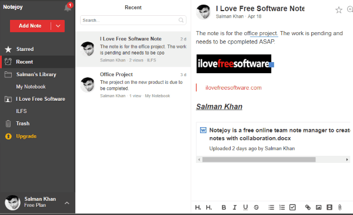Click the orange Upgrade arrow icon
The image size is (353, 215).
point(8,136)
